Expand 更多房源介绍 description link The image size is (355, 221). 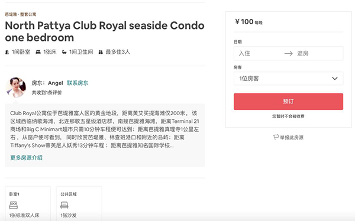pos(26,158)
